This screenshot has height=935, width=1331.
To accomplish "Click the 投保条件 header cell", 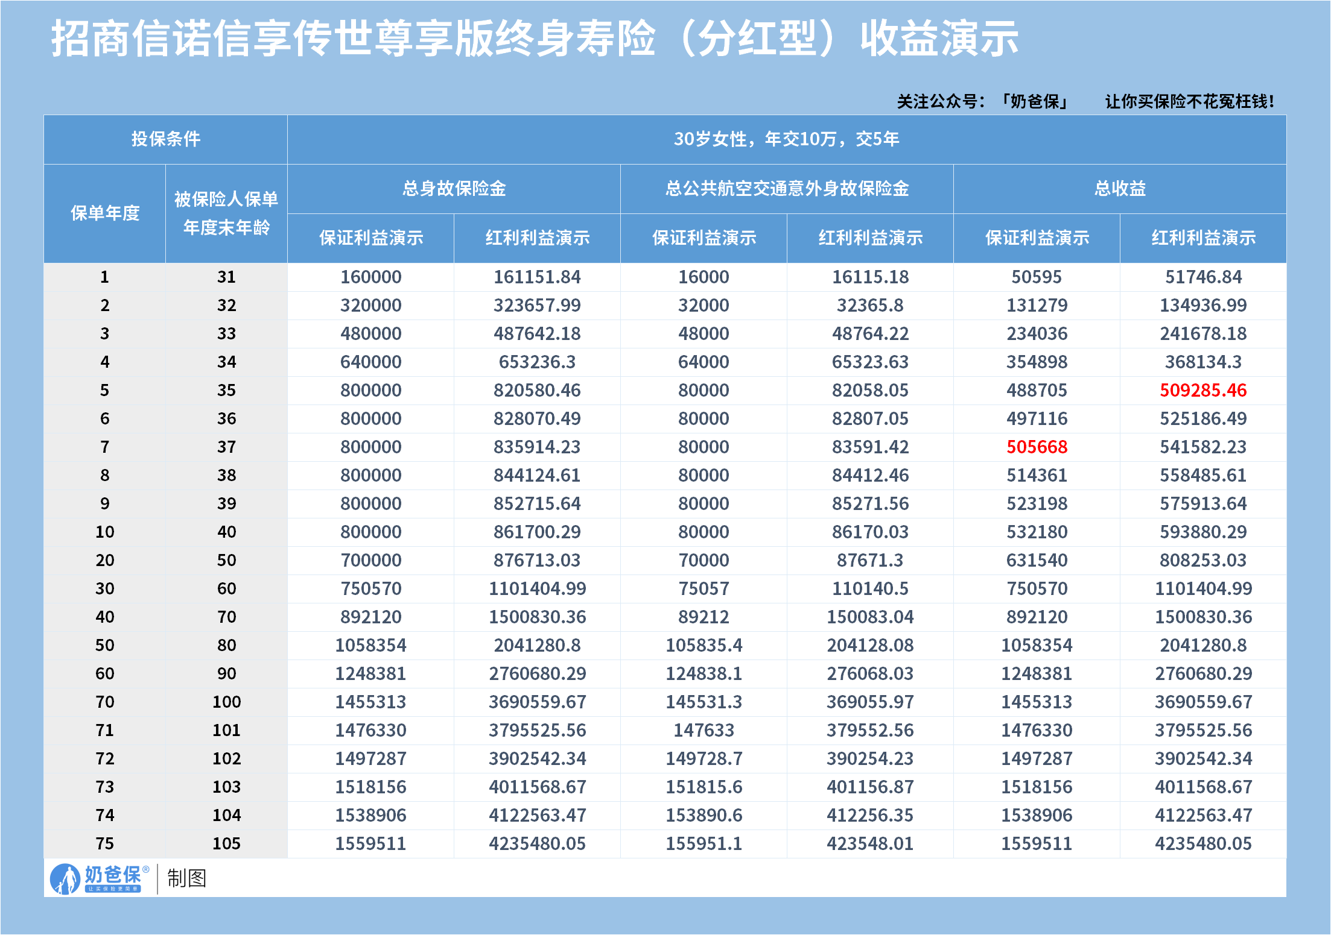I will point(165,139).
